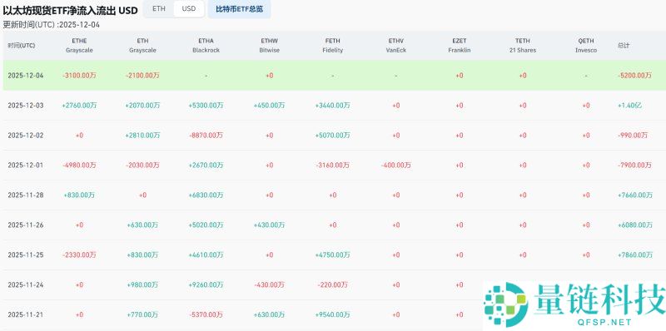Click the QETH Invesco column header
This screenshot has width=666, height=331.
coord(586,46)
